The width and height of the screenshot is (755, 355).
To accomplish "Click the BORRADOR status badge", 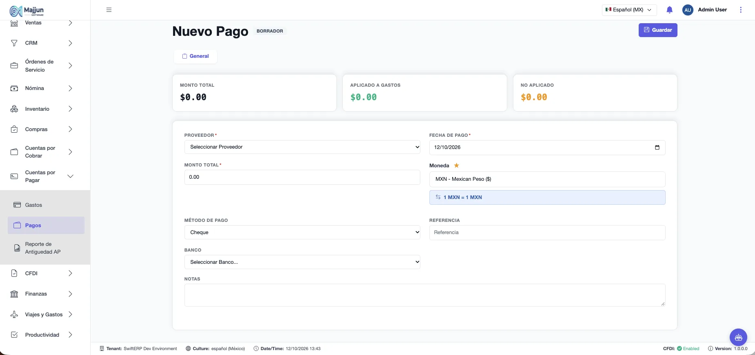I will [x=270, y=31].
